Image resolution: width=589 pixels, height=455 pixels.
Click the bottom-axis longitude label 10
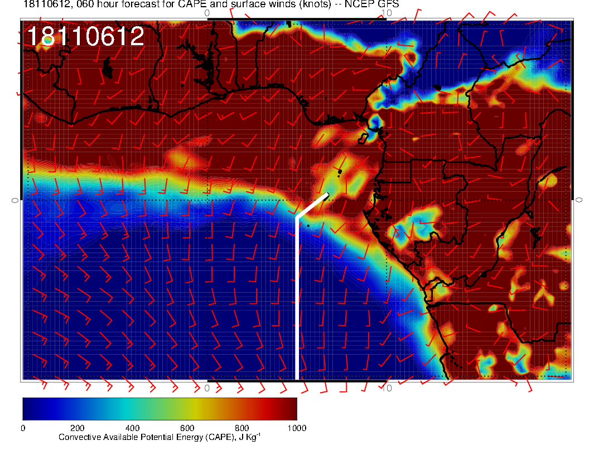pyautogui.click(x=389, y=388)
